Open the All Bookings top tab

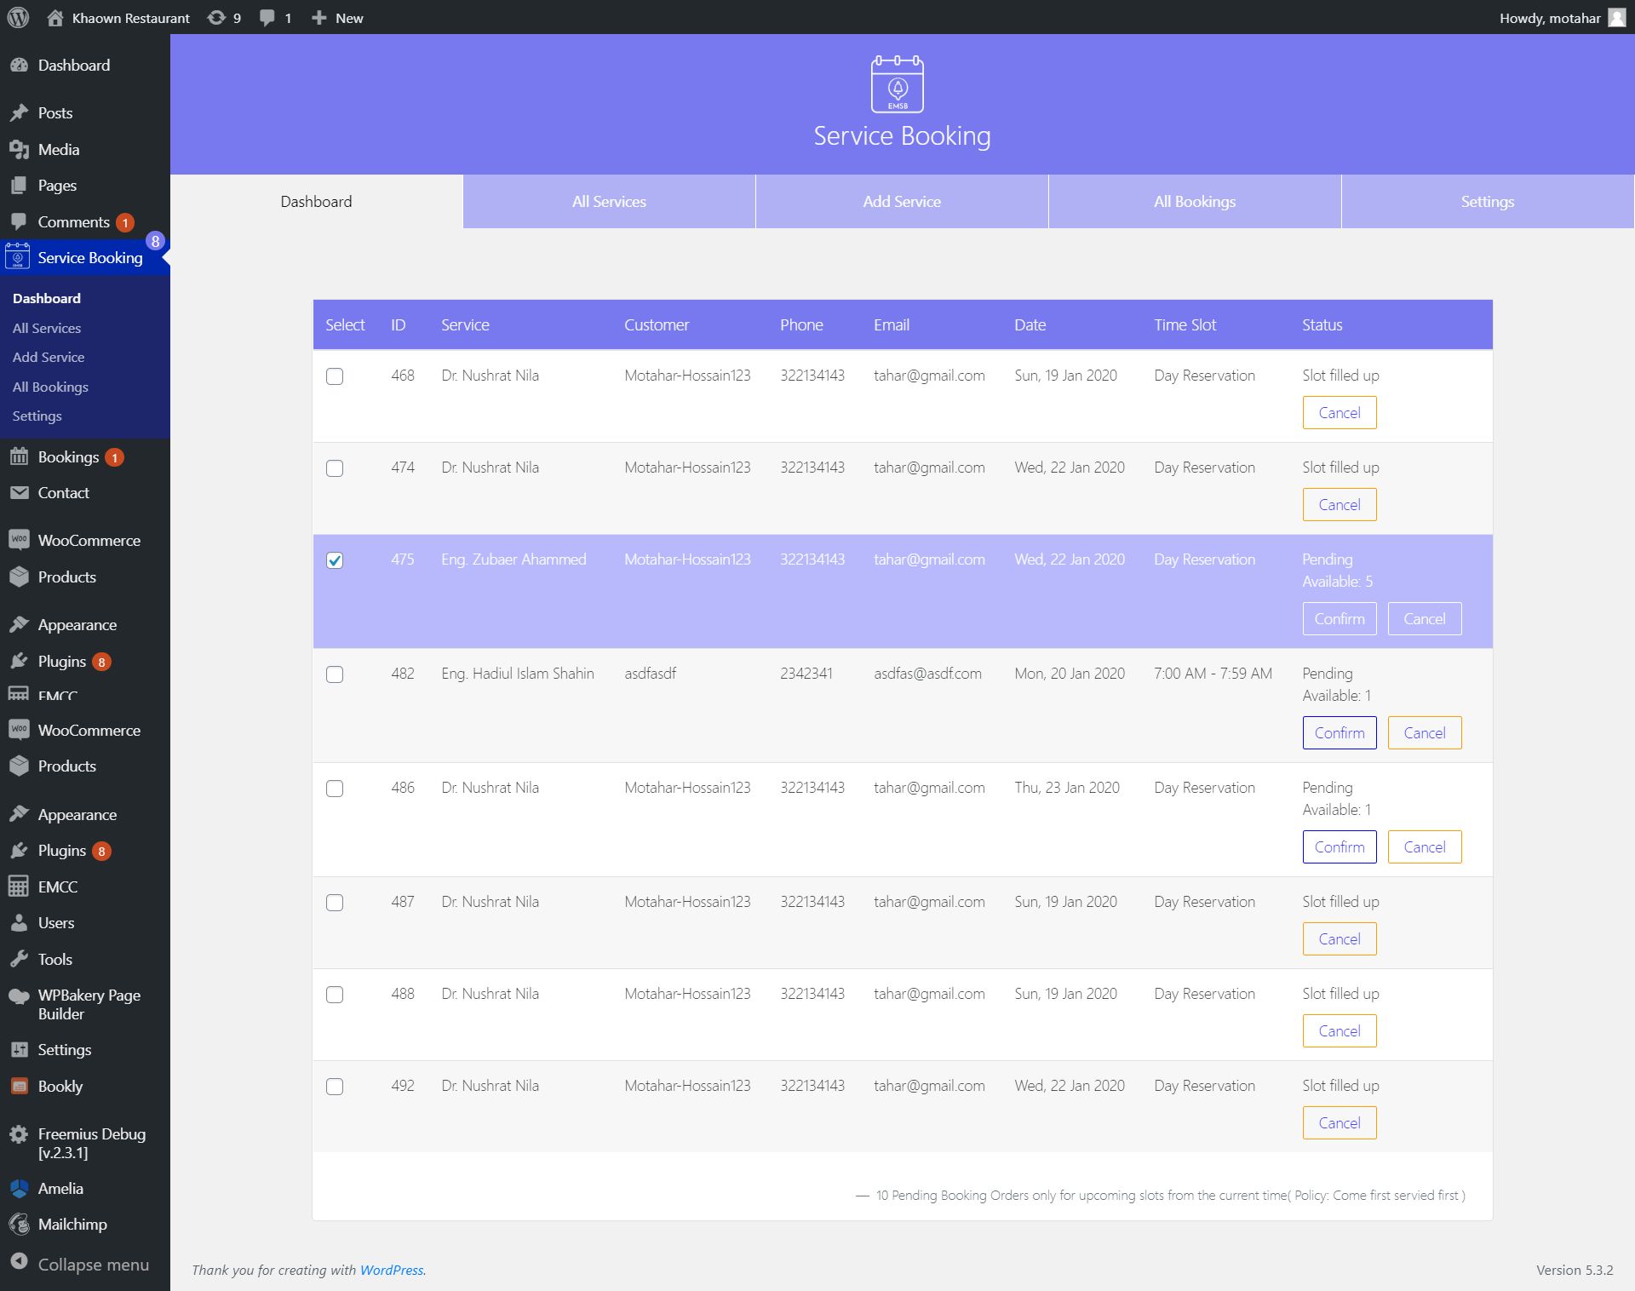click(x=1195, y=202)
